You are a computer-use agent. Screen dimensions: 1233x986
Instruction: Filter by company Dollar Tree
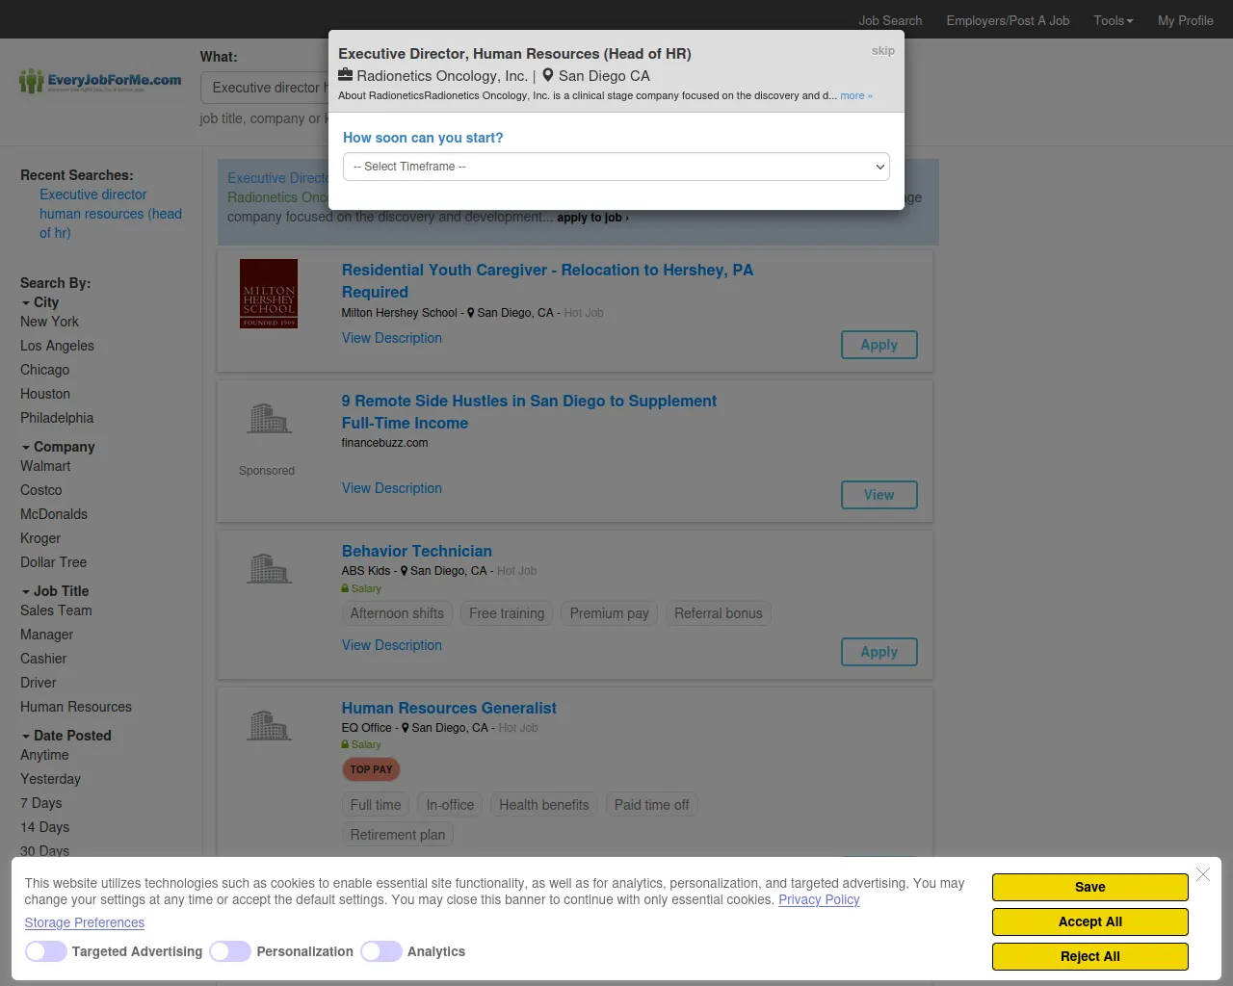click(53, 562)
